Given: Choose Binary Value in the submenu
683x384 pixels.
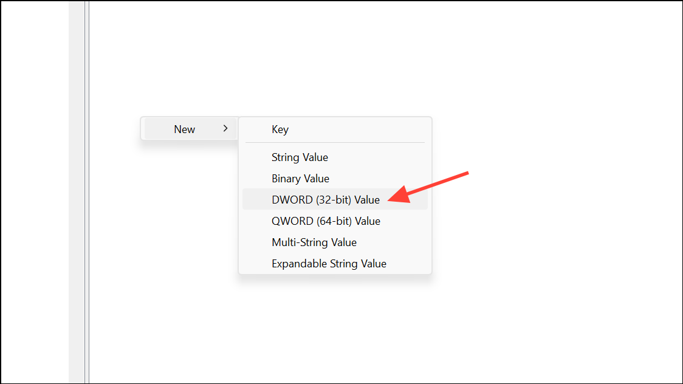Looking at the screenshot, I should point(300,179).
